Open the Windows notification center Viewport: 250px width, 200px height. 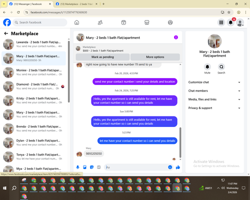point(243,188)
